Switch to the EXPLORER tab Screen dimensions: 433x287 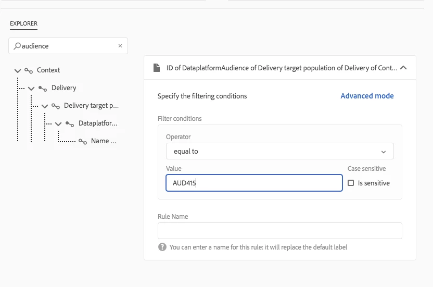(23, 23)
